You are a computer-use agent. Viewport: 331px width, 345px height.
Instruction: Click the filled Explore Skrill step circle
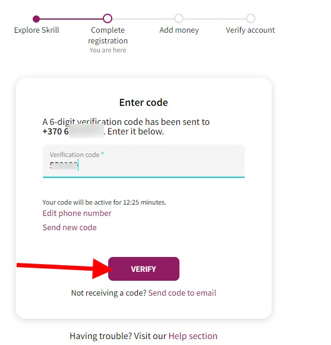36,19
